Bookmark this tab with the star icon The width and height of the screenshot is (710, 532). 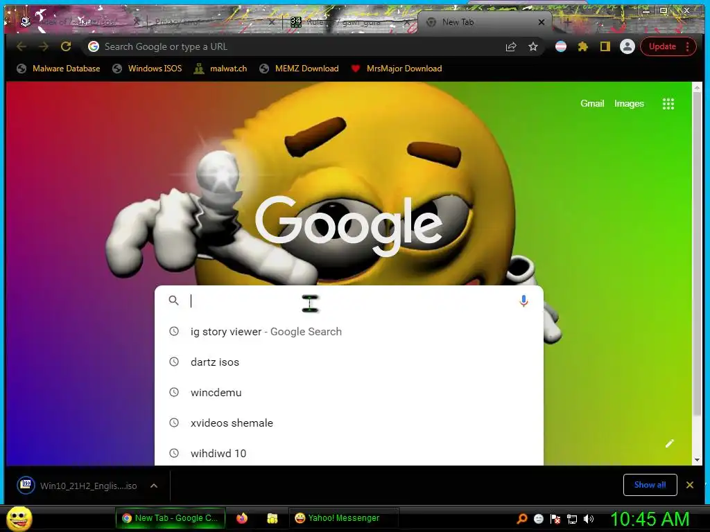(x=533, y=46)
